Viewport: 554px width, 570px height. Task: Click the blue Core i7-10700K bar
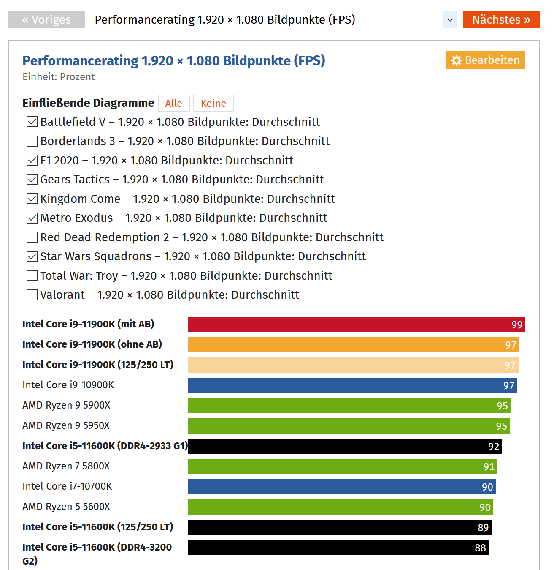pyautogui.click(x=342, y=487)
